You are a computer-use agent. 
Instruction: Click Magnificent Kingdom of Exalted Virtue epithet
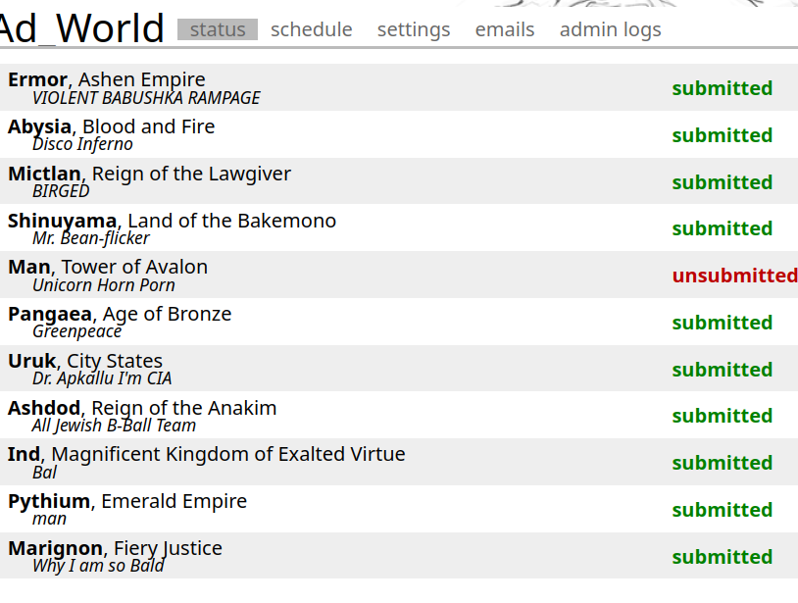tap(228, 454)
